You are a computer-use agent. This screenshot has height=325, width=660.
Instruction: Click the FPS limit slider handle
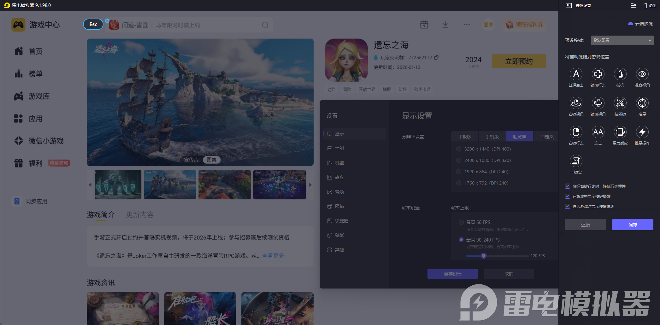pos(484,256)
